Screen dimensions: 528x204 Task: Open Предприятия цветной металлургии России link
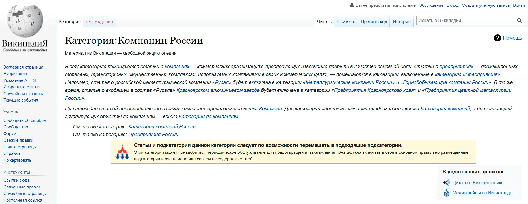(468, 90)
